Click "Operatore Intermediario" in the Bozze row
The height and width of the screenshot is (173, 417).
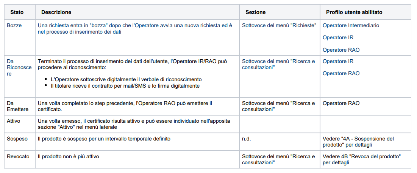click(351, 25)
